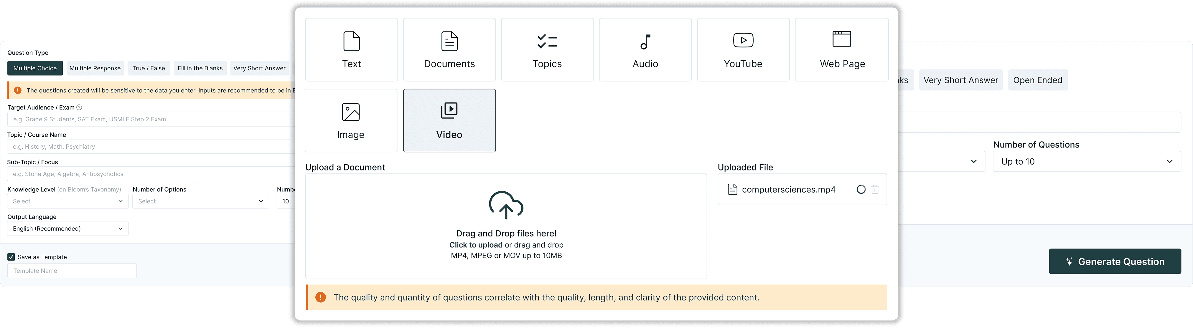Delete the computersciences.mp4 upload

[x=875, y=189]
